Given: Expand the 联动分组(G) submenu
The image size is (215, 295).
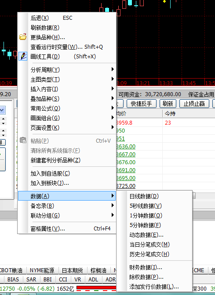Looking at the screenshot, I should 67,216.
